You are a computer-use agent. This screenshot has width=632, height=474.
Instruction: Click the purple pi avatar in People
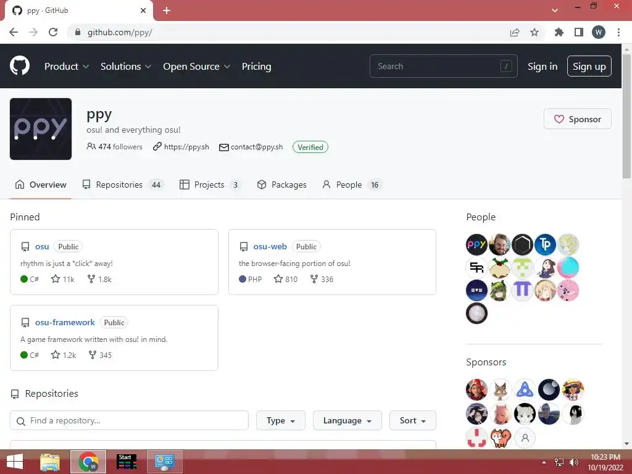click(522, 290)
